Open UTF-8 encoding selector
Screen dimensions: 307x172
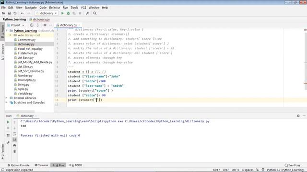[236, 170]
